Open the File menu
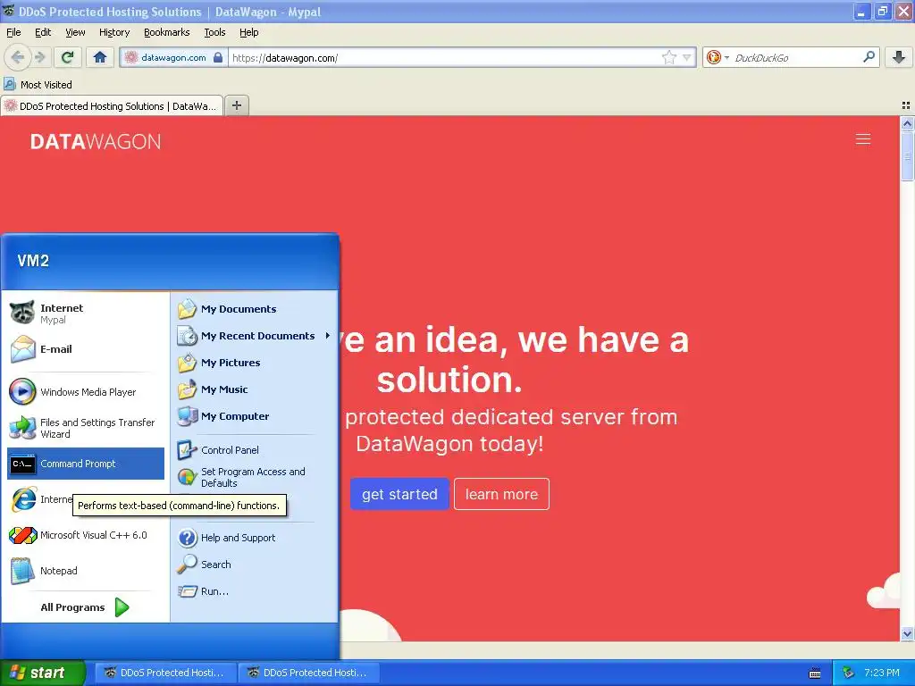 click(x=13, y=32)
